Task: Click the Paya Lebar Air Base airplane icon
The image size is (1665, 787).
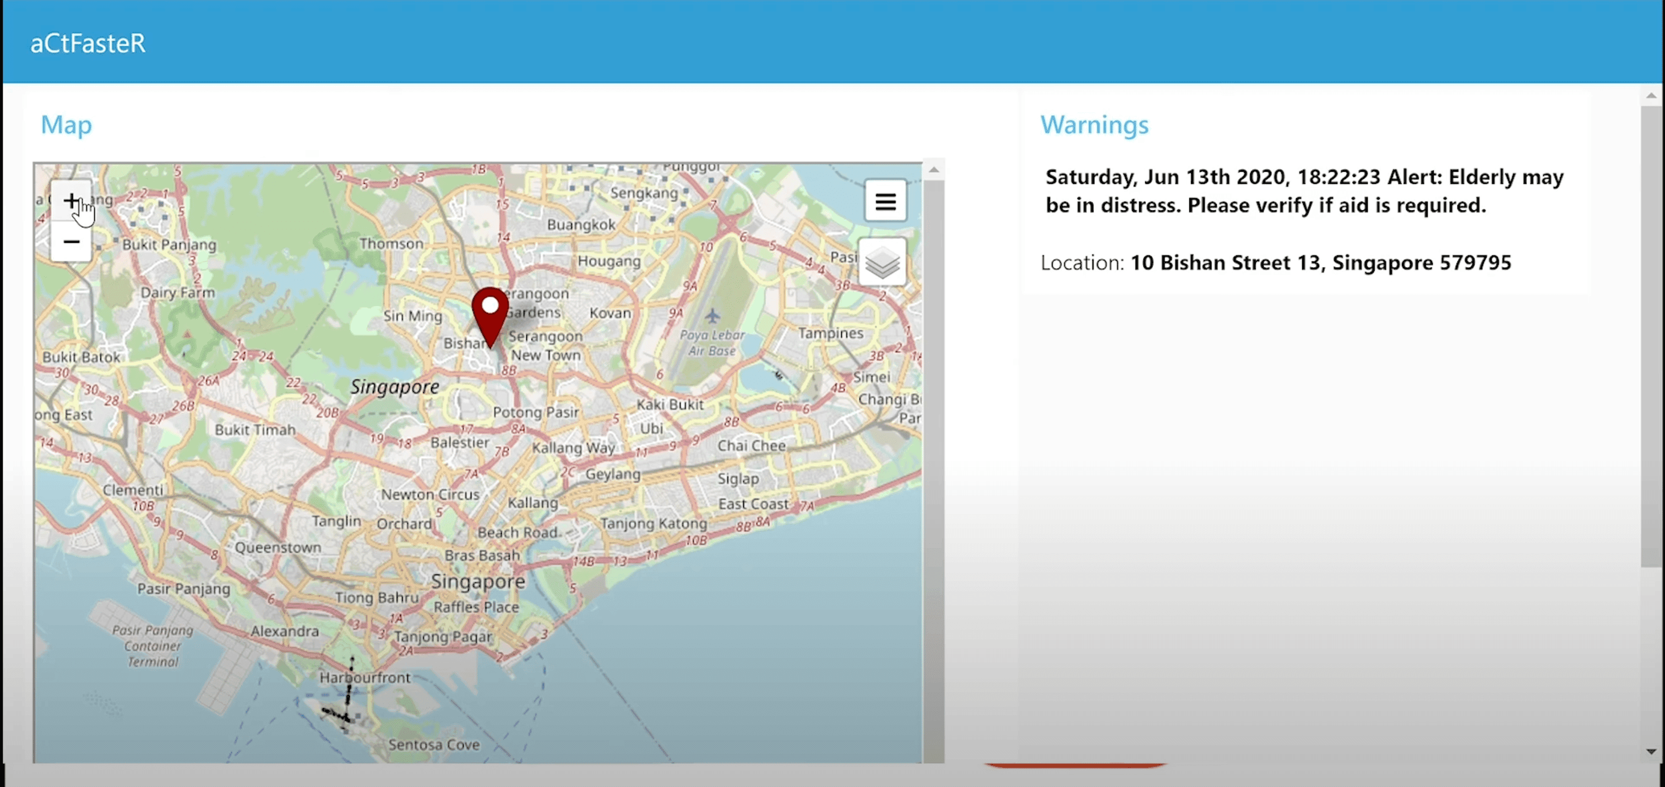Action: point(712,316)
